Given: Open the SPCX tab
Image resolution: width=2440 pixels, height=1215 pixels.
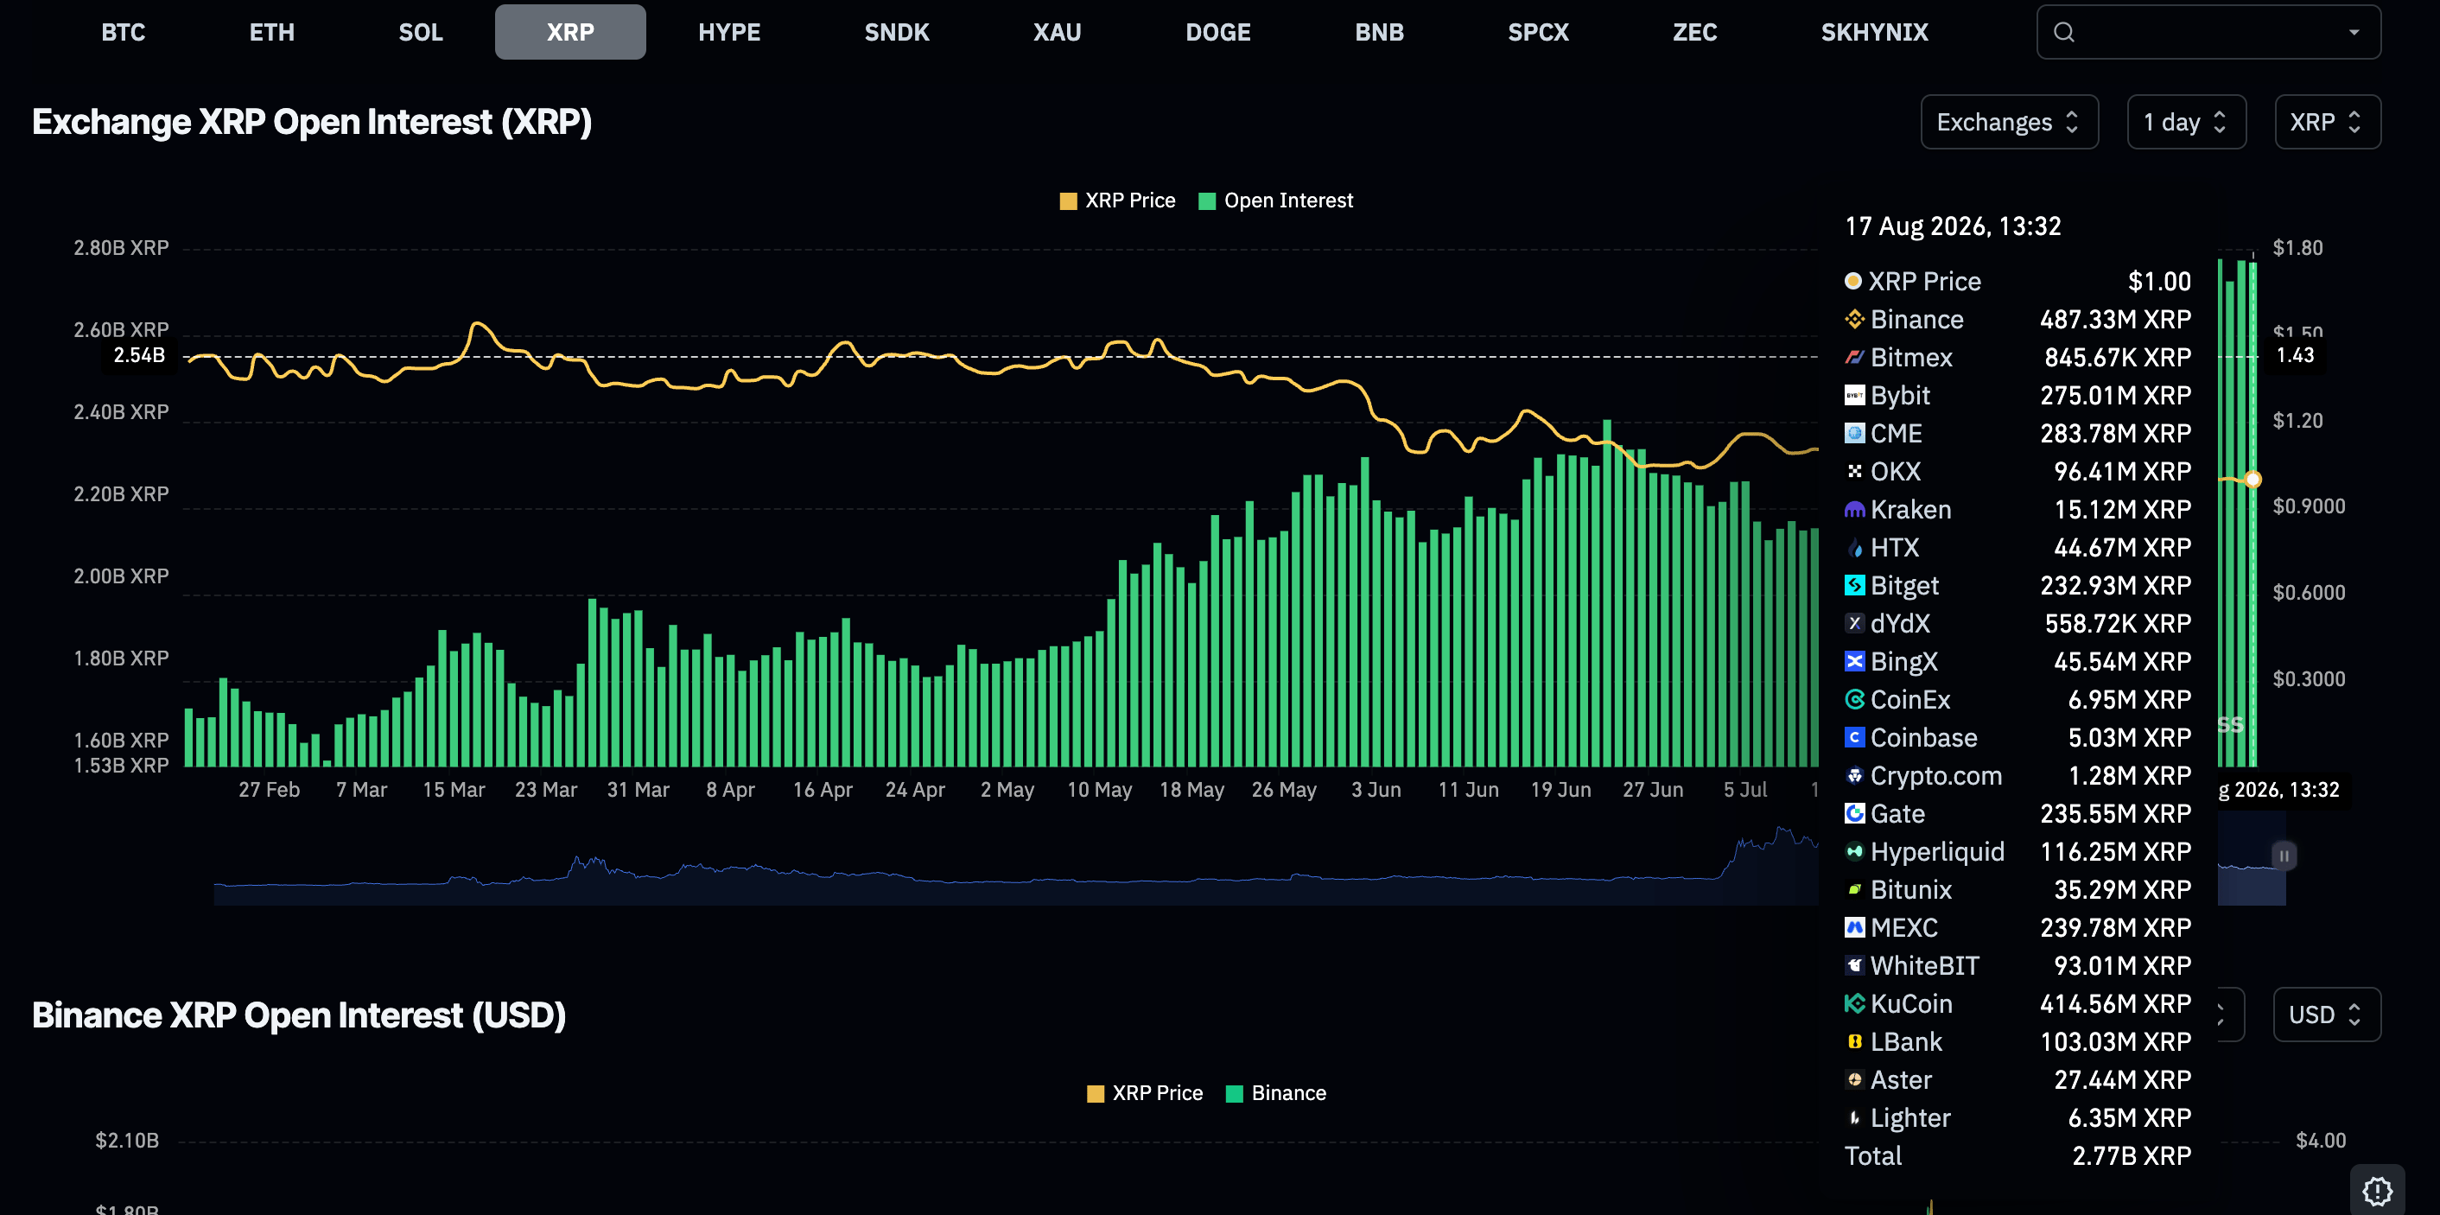Looking at the screenshot, I should pos(1538,32).
